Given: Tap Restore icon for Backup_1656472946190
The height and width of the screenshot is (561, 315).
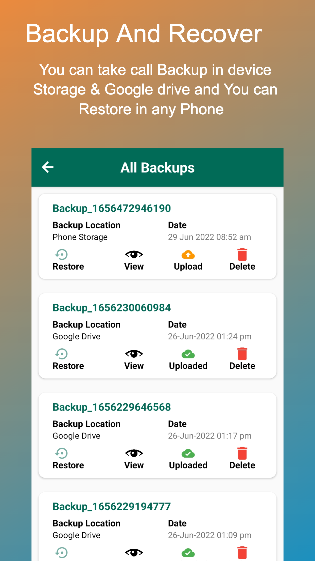Looking at the screenshot, I should point(61,254).
